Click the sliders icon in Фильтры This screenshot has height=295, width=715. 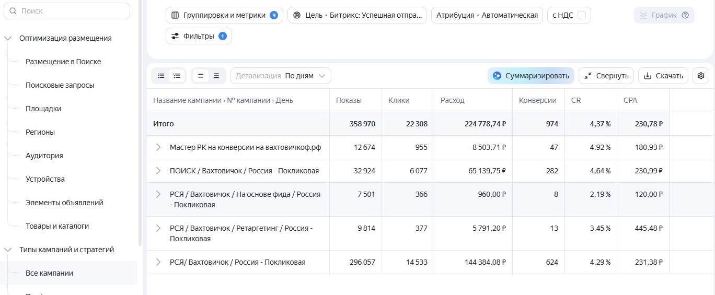click(x=175, y=36)
